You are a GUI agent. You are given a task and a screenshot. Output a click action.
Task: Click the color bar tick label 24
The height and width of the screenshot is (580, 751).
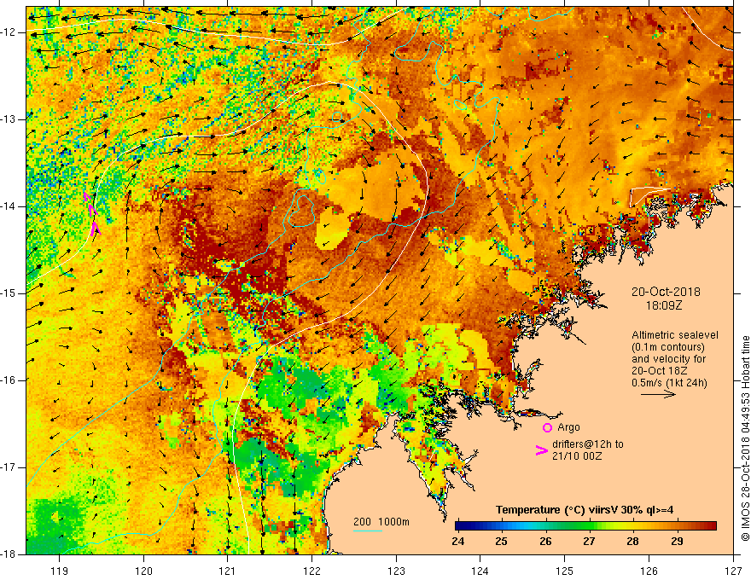[x=458, y=542]
